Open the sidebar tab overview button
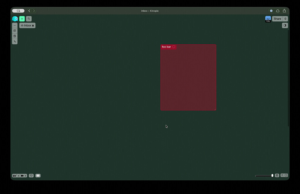The image size is (300, 194). click(x=18, y=11)
